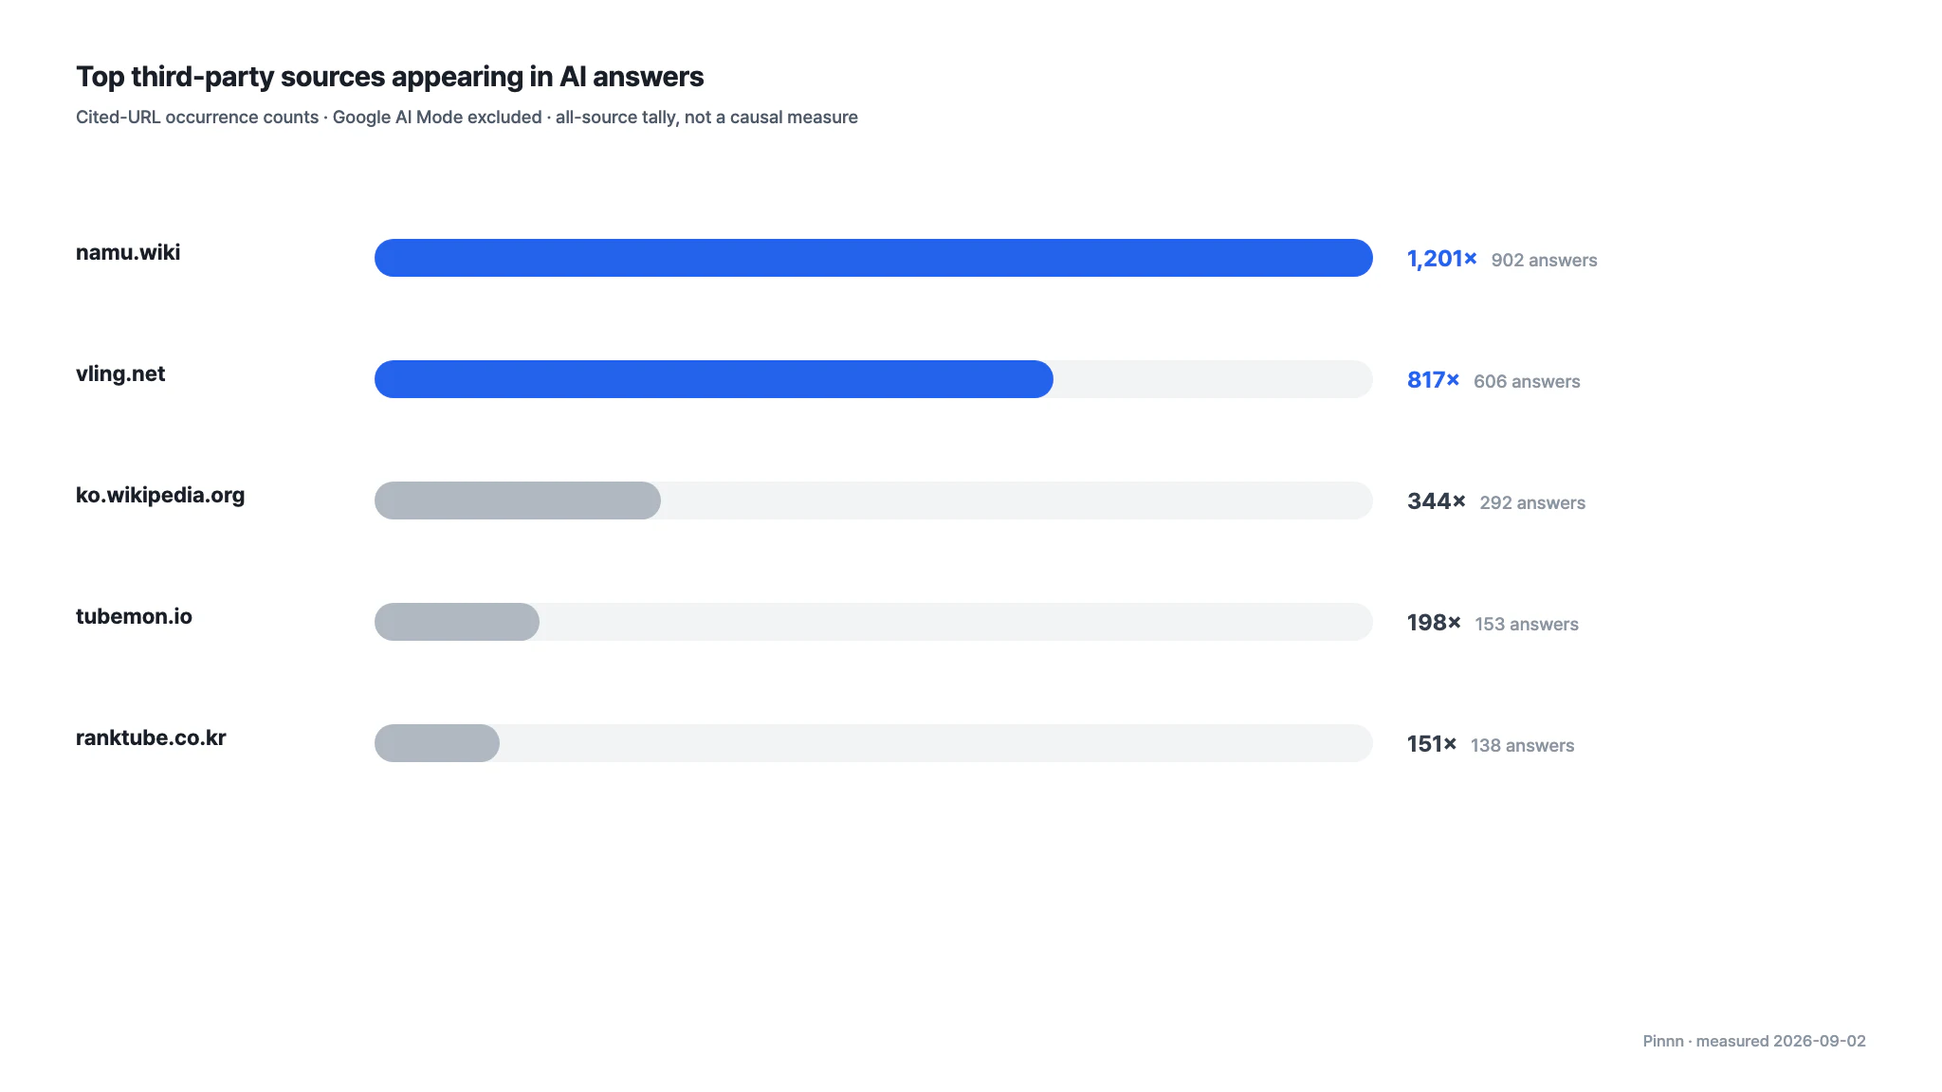Click the blue namu.wiki bar

tap(873, 258)
